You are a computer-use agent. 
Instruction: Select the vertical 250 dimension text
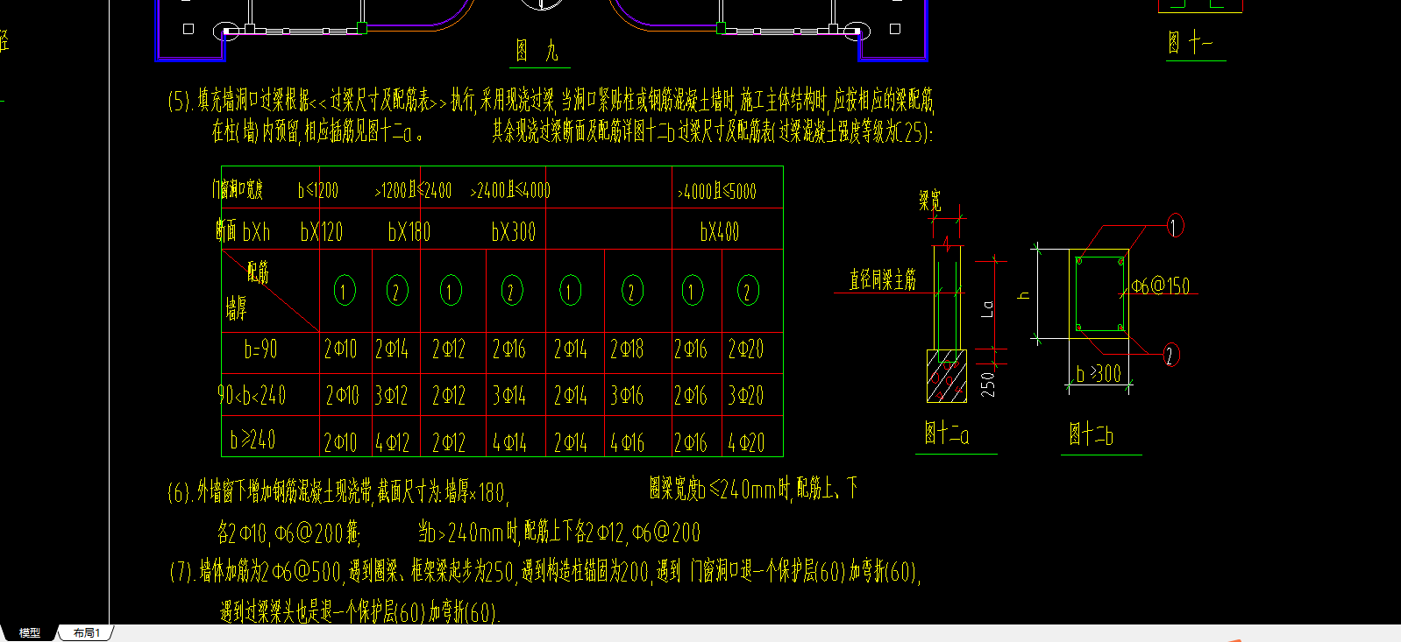tap(988, 384)
